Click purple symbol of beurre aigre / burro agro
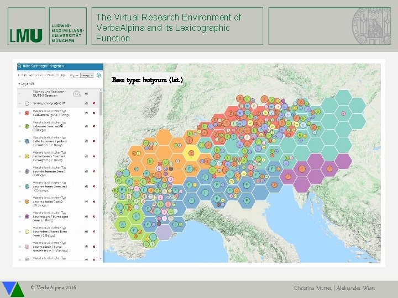Viewport: 398px width, 298px height. pos(27,217)
